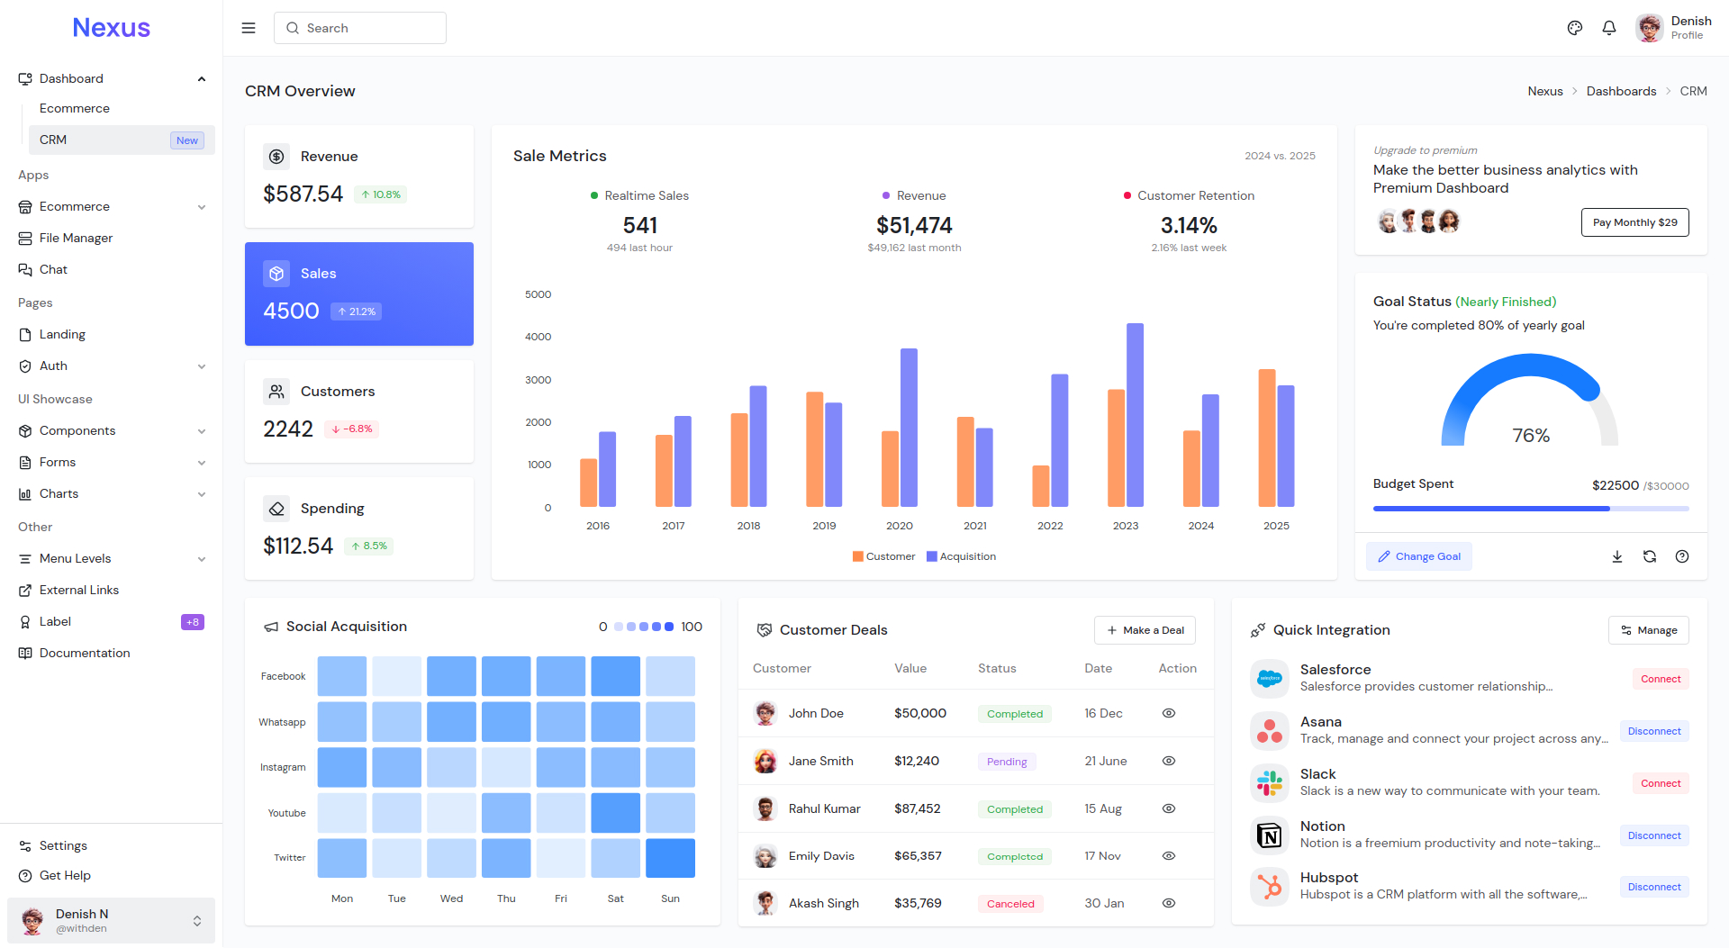
Task: Open File Manager from sidebar
Action: (76, 238)
